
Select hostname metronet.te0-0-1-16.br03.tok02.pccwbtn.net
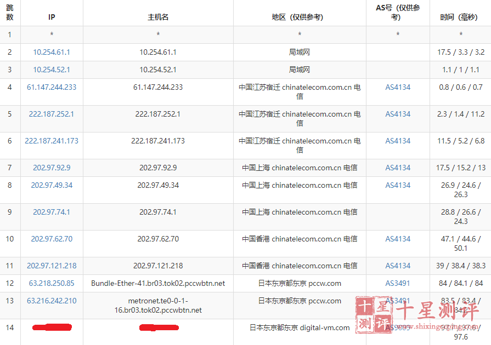(x=158, y=306)
